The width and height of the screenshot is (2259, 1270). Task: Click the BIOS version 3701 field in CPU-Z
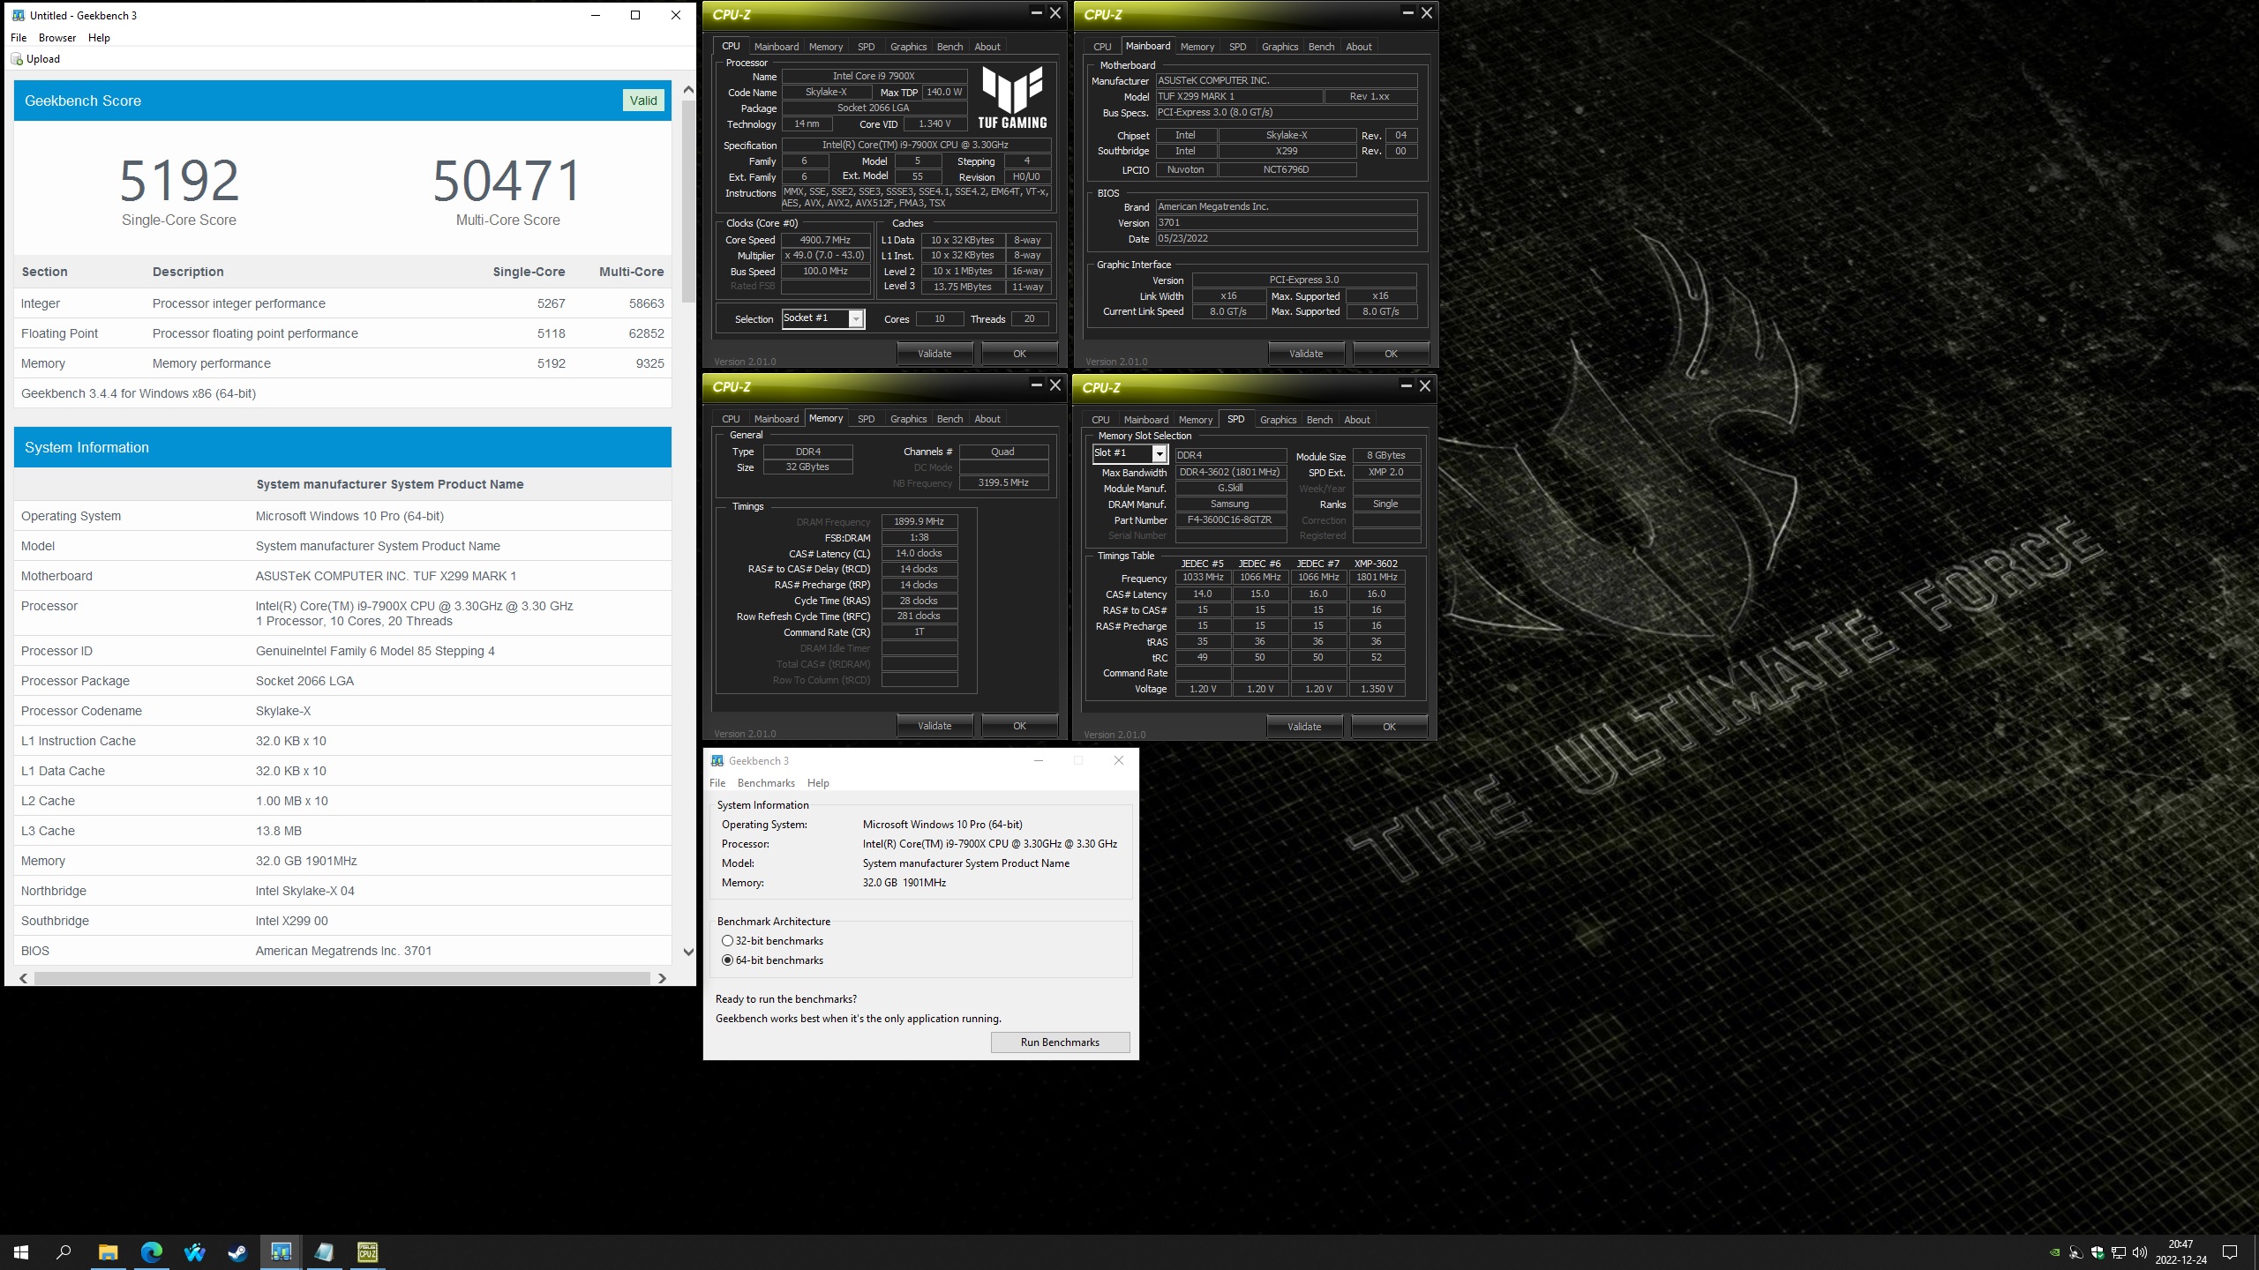1287,223
